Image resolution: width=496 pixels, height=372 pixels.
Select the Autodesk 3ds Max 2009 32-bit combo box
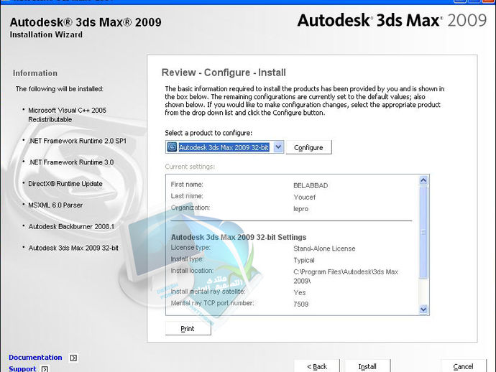click(224, 147)
